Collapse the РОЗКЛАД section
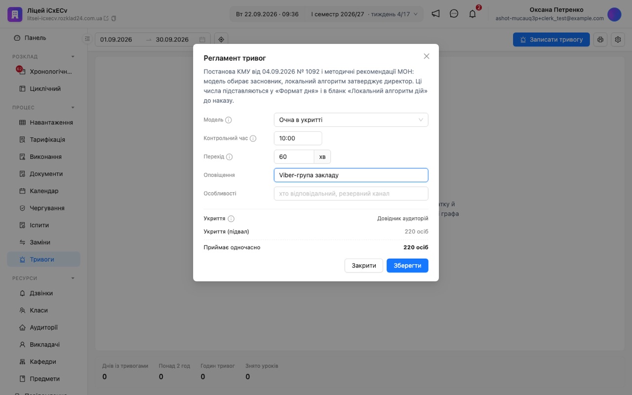Image resolution: width=632 pixels, height=395 pixels. coord(73,57)
